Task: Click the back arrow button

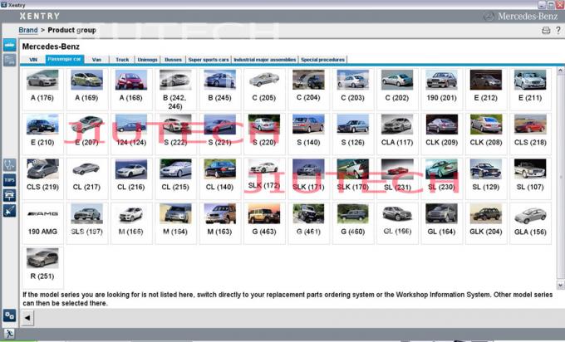Action: 27,318
